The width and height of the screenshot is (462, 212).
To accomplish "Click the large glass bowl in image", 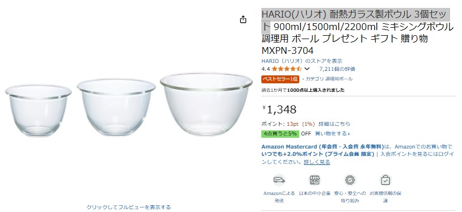I will (206, 104).
